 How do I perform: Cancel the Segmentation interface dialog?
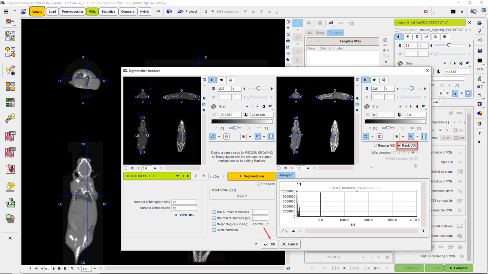pyautogui.click(x=290, y=244)
